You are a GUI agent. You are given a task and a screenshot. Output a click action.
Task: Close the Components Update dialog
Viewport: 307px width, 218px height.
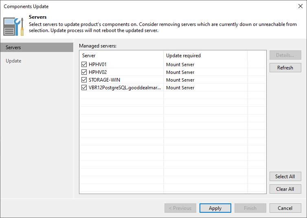tap(300, 6)
